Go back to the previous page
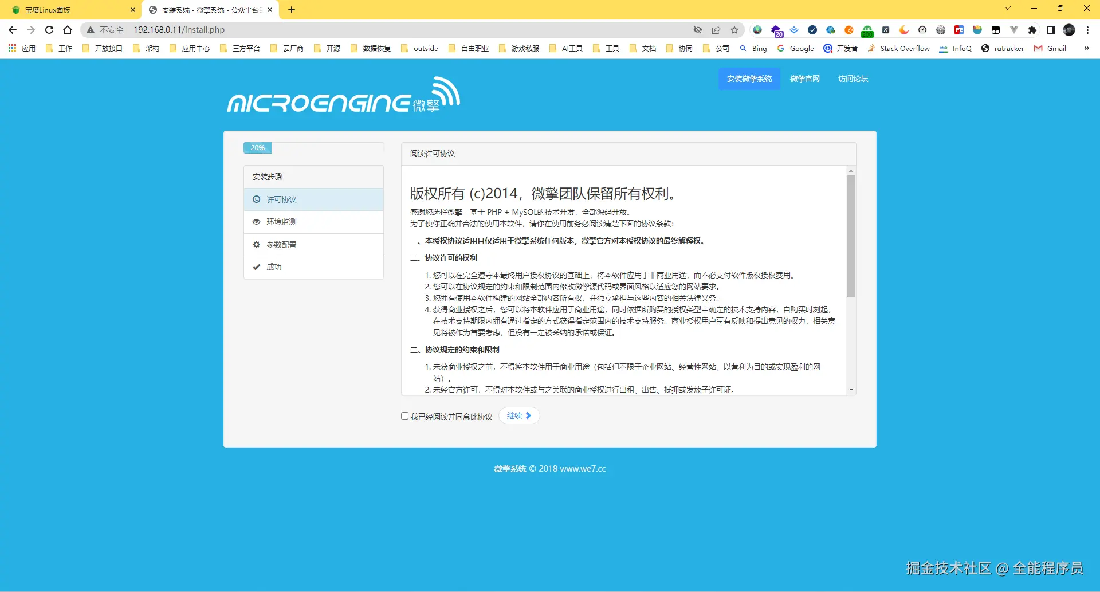This screenshot has width=1100, height=592. [13, 30]
